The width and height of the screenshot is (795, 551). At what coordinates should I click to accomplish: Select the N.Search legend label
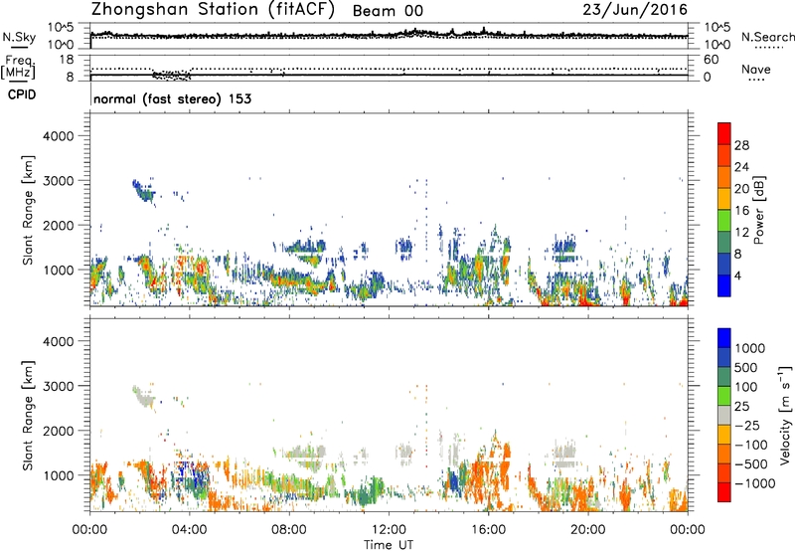pyautogui.click(x=767, y=37)
